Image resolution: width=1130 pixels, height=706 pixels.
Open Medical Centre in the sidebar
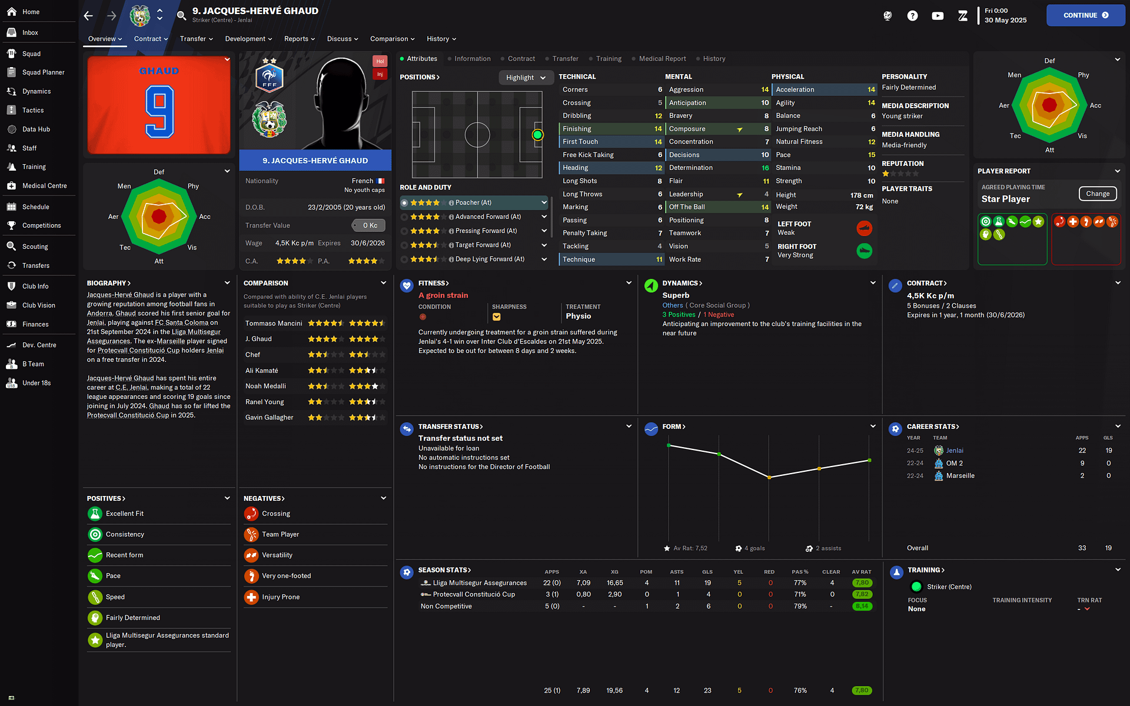point(44,186)
